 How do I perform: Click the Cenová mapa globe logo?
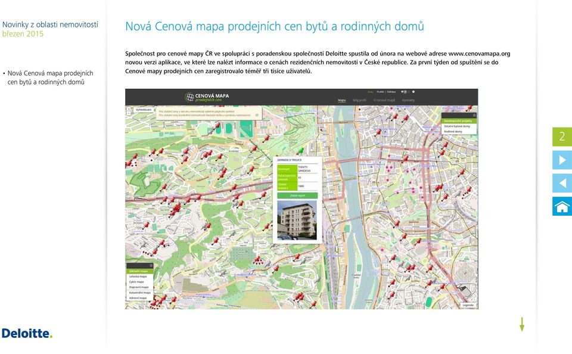(189, 97)
